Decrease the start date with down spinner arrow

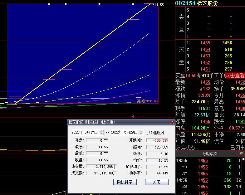[x=101, y=134]
